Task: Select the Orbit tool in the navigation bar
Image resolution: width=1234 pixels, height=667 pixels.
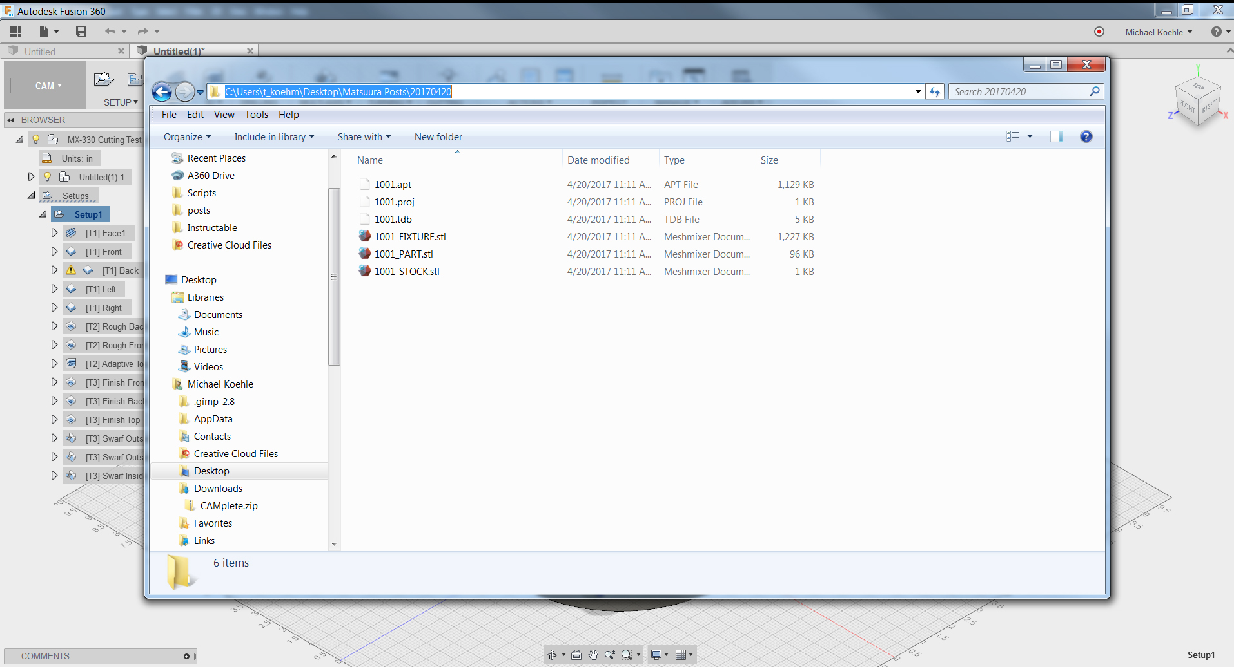Action: coord(552,655)
